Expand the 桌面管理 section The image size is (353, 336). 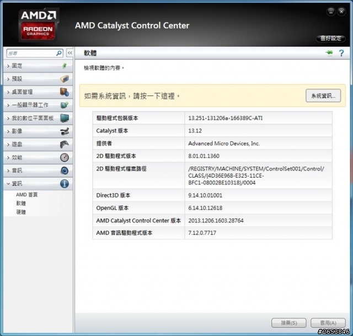8,92
